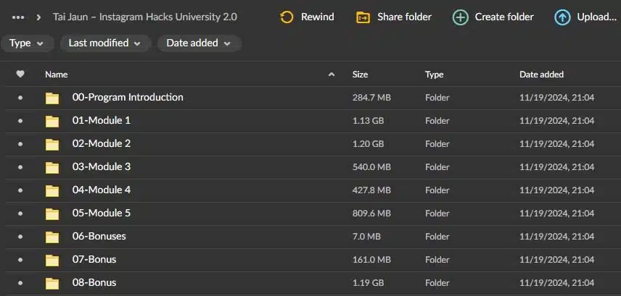Screen dimensions: 621x296
Task: Click the Rewind clock icon
Action: 287,17
